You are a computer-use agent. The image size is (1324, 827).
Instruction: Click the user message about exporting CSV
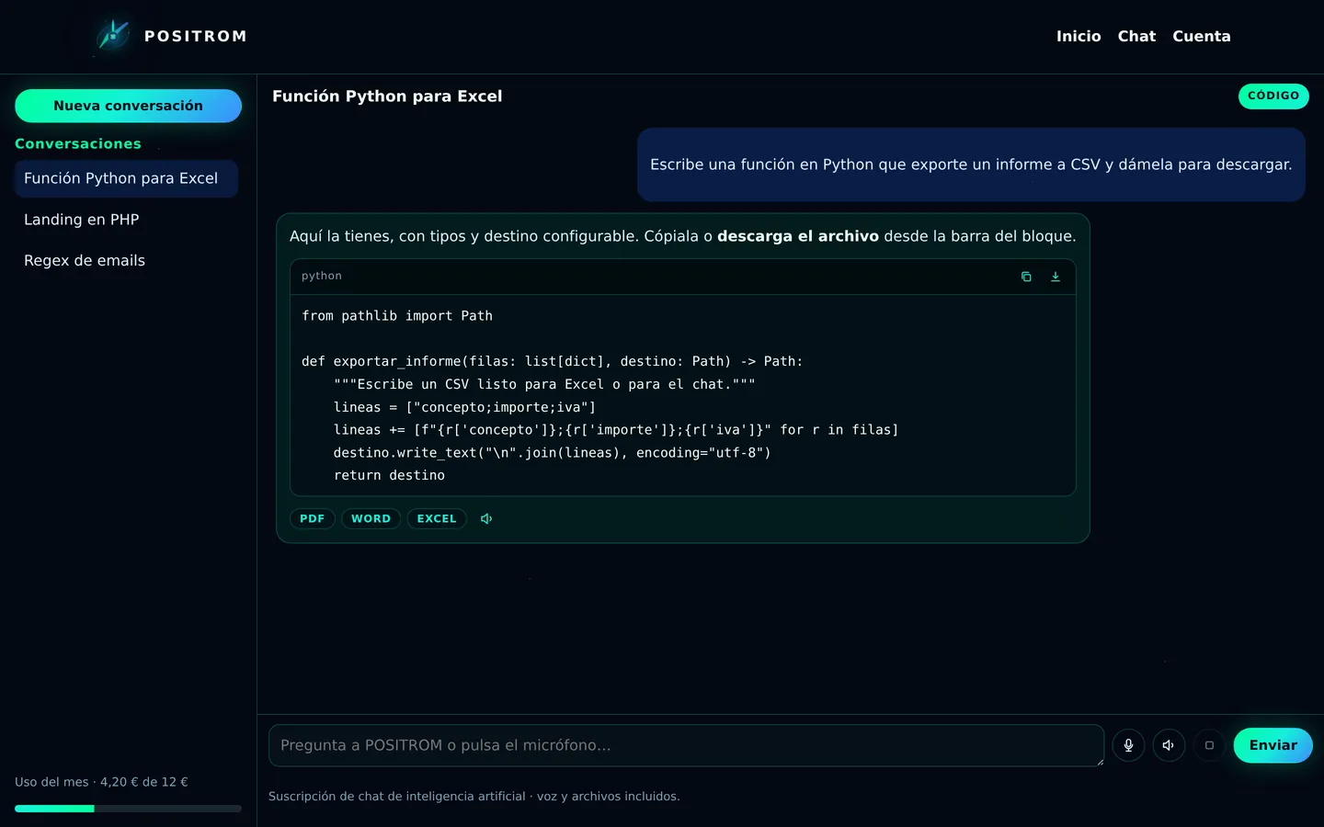click(971, 164)
